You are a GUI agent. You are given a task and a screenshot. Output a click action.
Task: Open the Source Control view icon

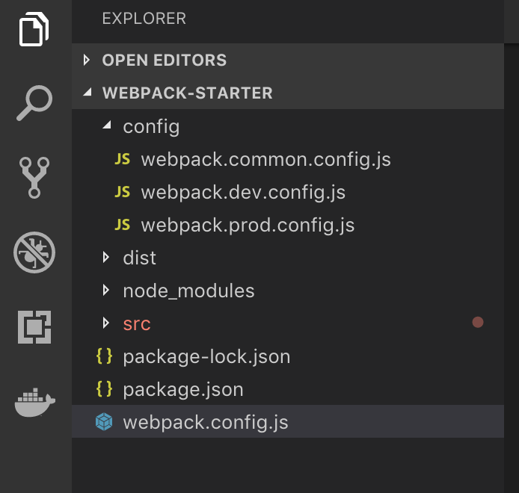(34, 177)
